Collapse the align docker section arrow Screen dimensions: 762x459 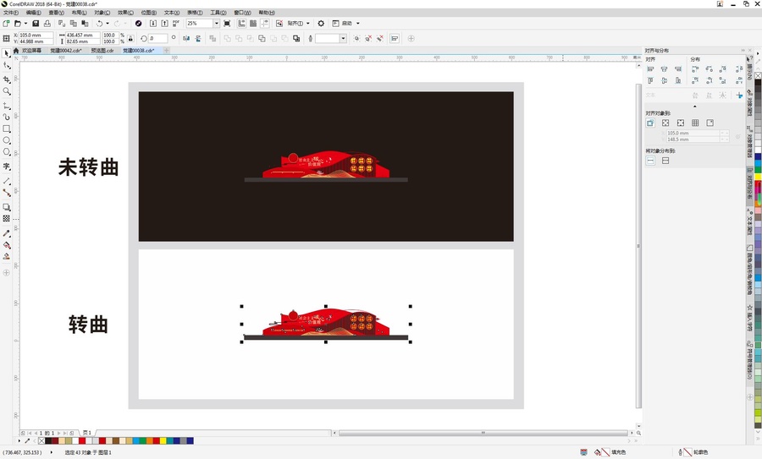(x=694, y=107)
